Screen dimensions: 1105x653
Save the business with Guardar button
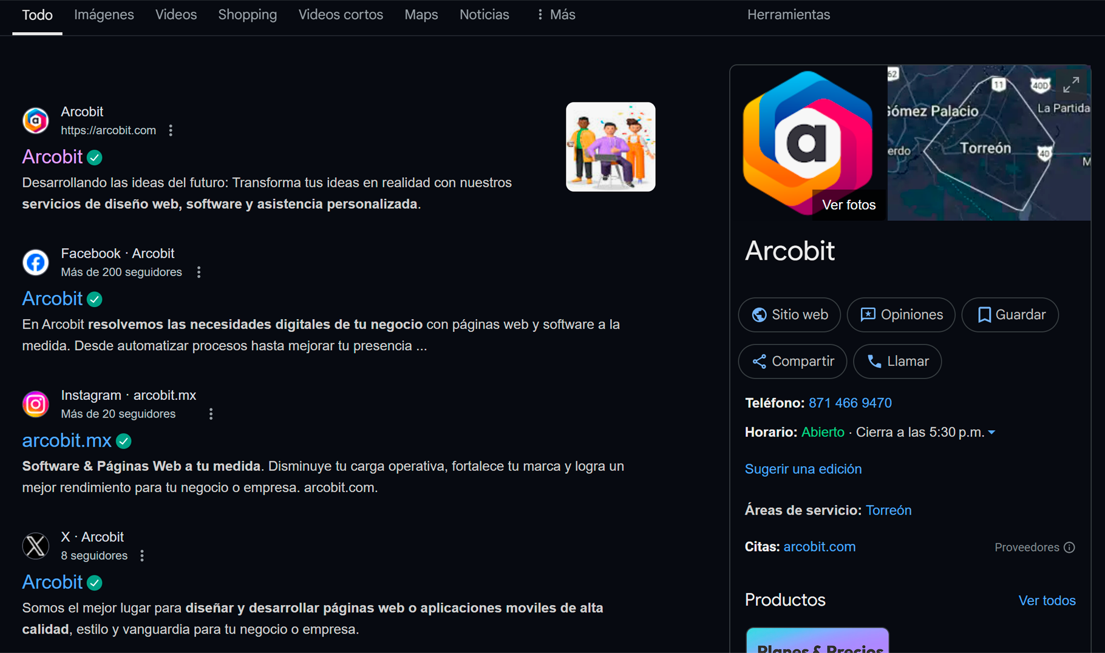(1010, 315)
